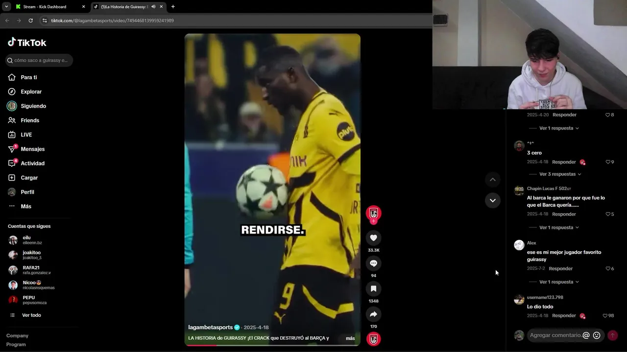Open the Perfil page

[x=21, y=192]
